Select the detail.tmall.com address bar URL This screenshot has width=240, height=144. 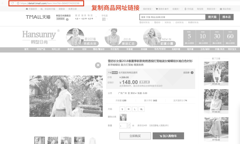point(50,3)
